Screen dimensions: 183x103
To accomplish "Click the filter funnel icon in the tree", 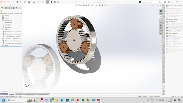I will coord(2,11).
